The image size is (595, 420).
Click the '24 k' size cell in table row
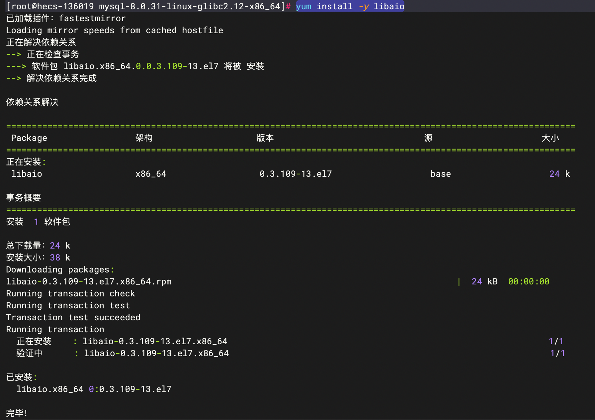click(559, 174)
